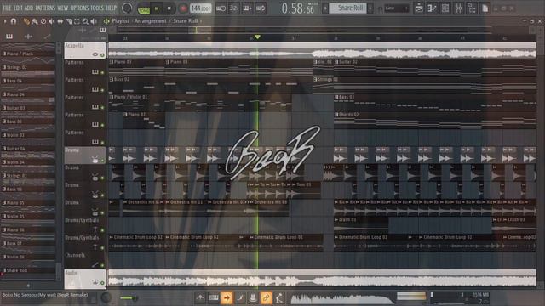This screenshot has height=306, width=545.
Task: Toggle mute on the Audio track at bottom
Action: (102, 283)
